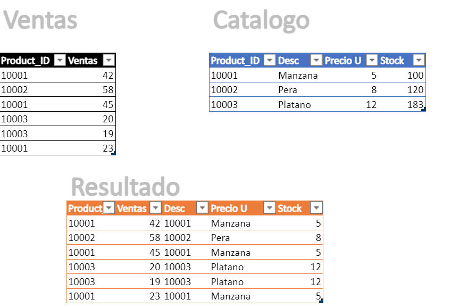The width and height of the screenshot is (451, 308).
Task: Open the Precio U filter in the Catalogo table
Action: 372,61
